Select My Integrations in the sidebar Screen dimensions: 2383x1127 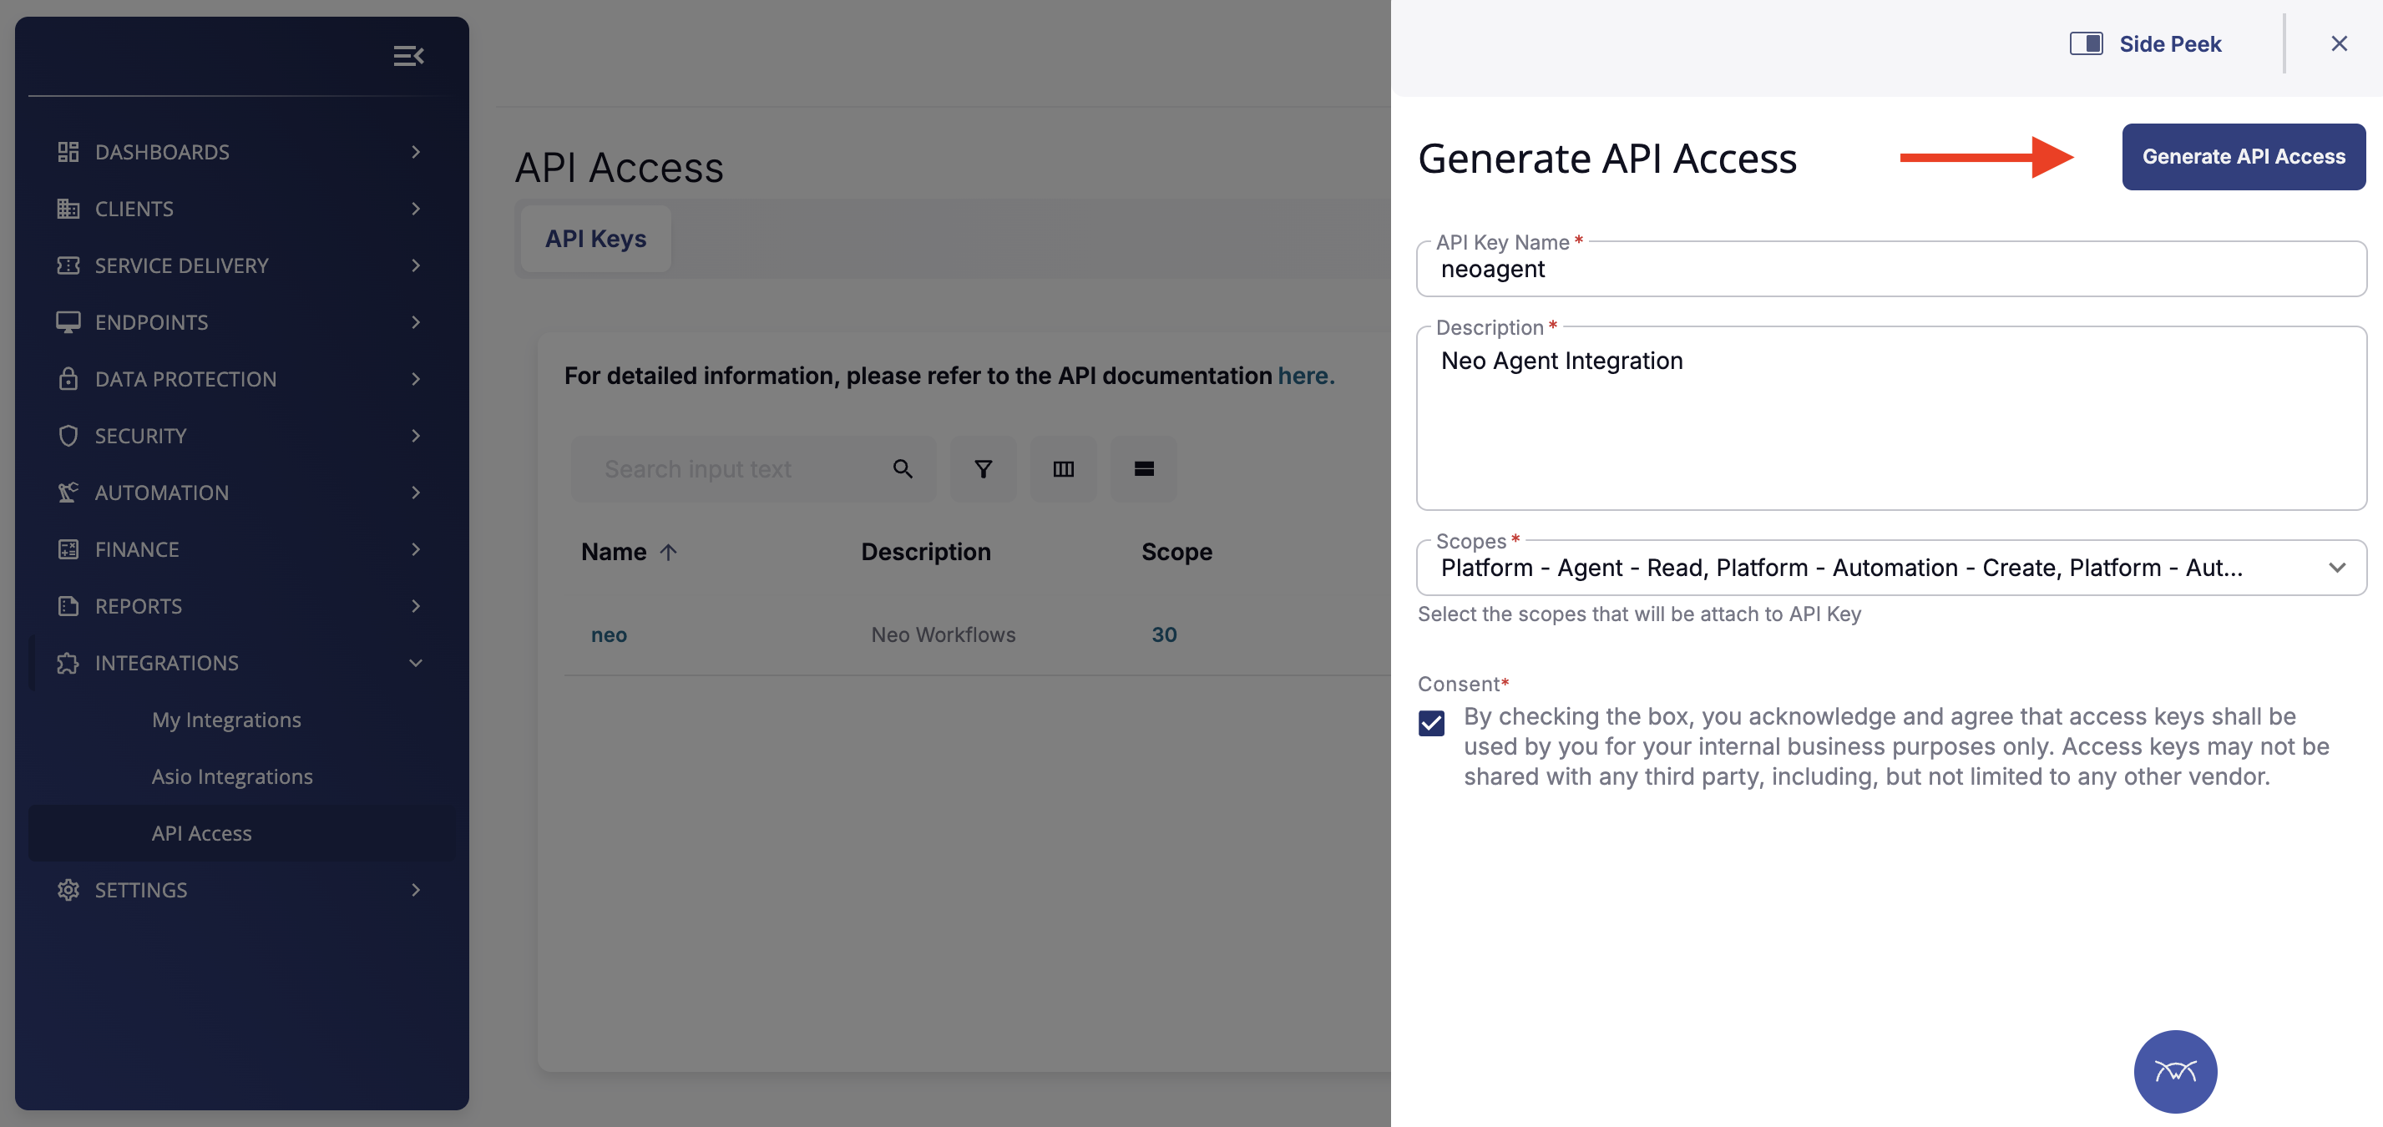pos(225,720)
